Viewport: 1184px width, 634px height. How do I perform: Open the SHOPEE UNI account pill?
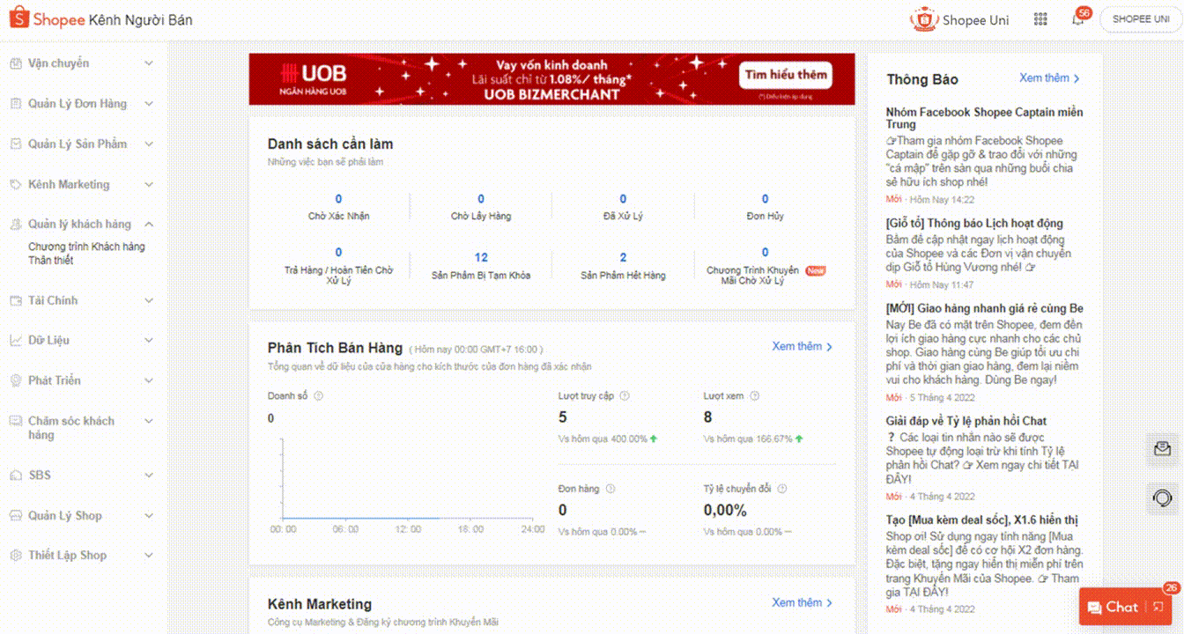(1141, 19)
